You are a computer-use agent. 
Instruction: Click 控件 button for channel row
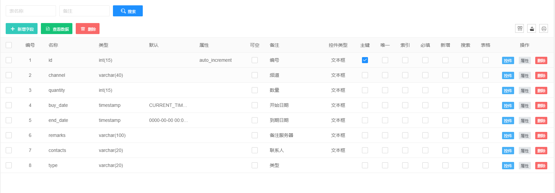coord(508,75)
